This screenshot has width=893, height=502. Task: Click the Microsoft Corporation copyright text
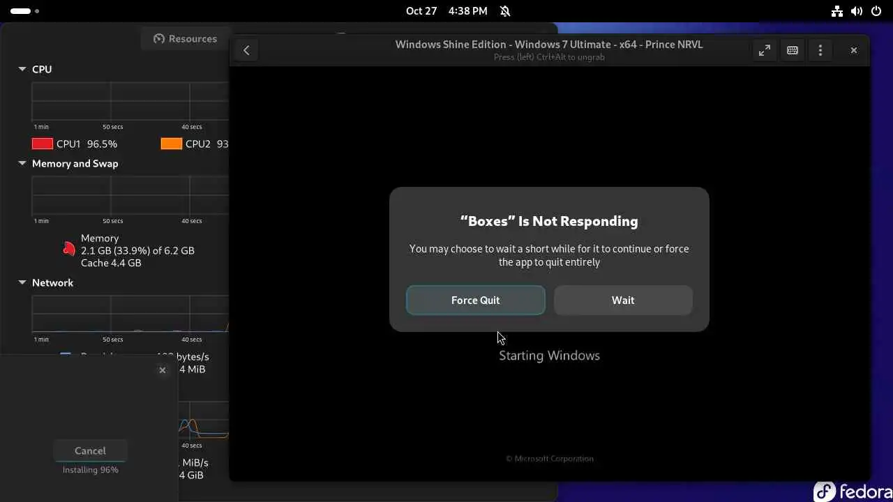550,459
